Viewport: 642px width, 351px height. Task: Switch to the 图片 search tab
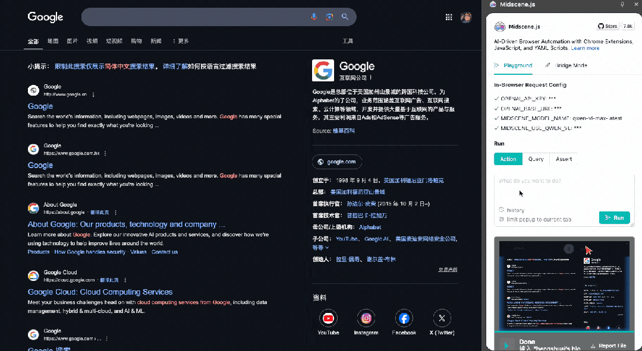73,41
